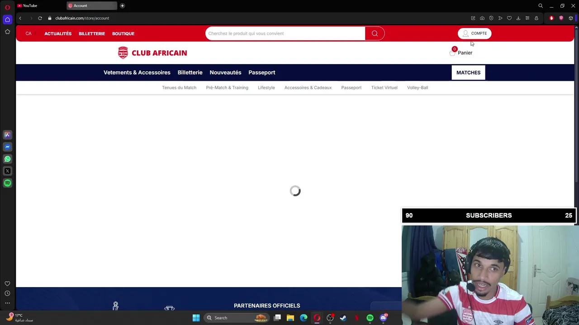Click the edit/pen icon in address bar
Viewport: 579px width, 325px height.
(473, 18)
